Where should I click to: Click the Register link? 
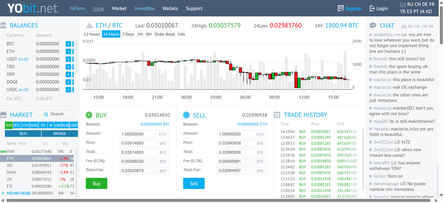(x=354, y=9)
